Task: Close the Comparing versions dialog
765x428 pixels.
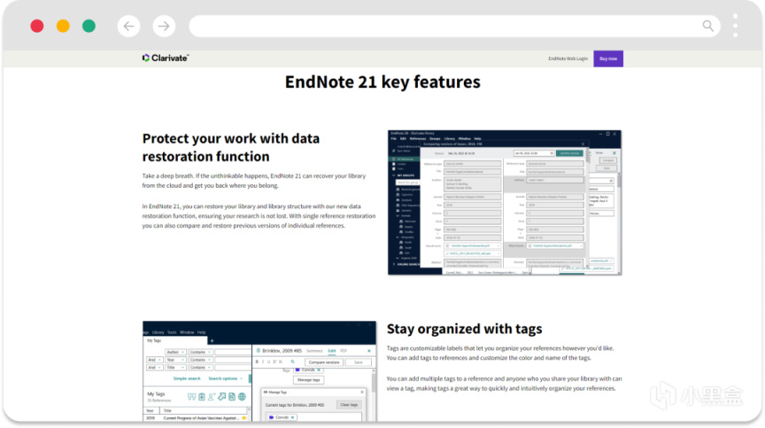Action: pyautogui.click(x=583, y=144)
